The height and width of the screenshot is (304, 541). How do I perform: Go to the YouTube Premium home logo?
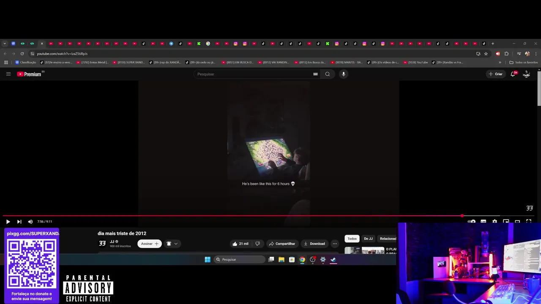[29, 74]
